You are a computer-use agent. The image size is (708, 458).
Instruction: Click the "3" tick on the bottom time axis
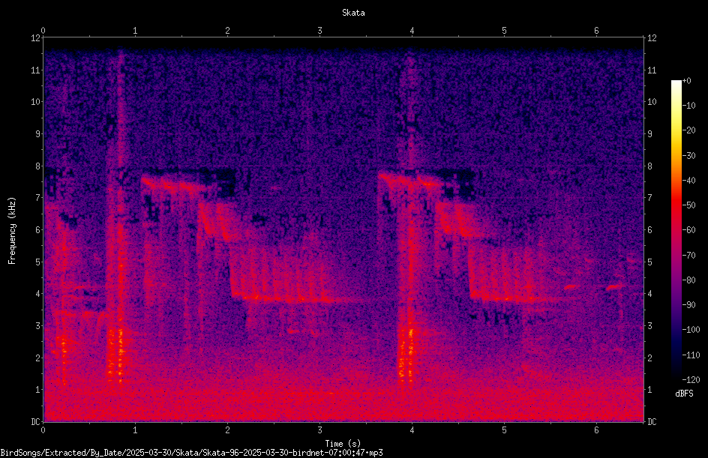point(319,430)
